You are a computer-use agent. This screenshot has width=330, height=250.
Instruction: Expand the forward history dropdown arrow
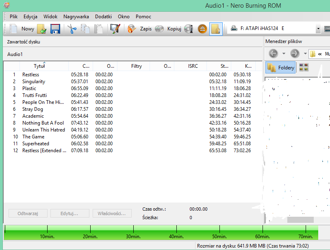(x=305, y=54)
